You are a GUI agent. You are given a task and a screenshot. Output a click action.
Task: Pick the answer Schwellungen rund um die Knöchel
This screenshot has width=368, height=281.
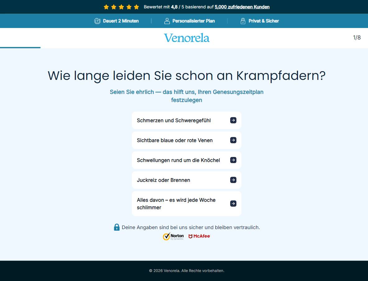tap(187, 160)
